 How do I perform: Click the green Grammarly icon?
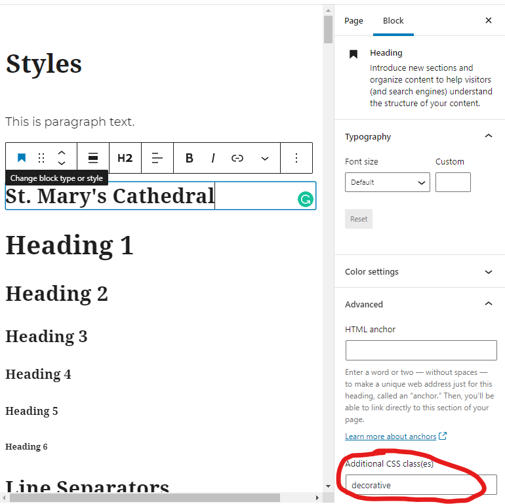[x=305, y=199]
